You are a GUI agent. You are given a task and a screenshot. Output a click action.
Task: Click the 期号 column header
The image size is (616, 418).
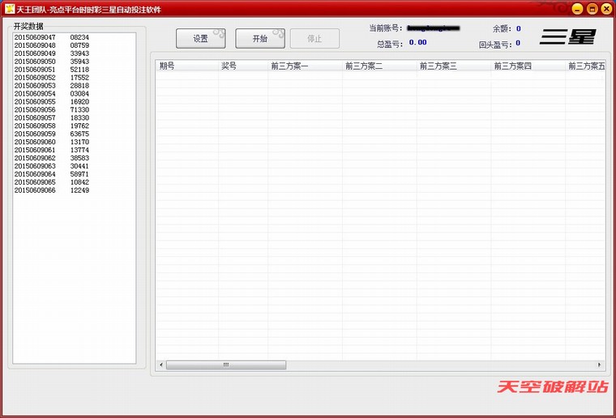point(186,66)
